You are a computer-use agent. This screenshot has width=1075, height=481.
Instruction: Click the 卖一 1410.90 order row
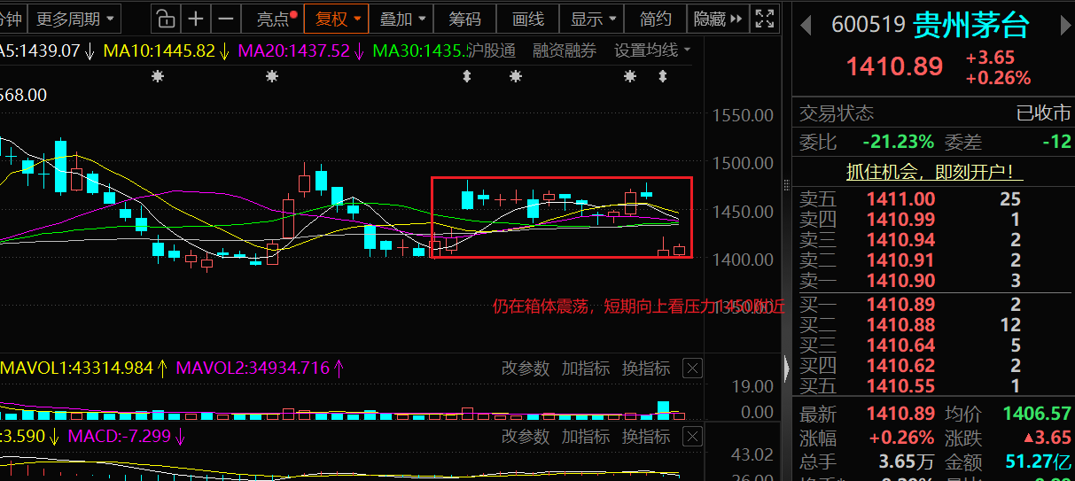click(x=933, y=281)
